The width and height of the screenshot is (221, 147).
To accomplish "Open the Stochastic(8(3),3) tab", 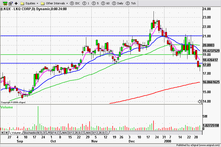I will point(34,133).
